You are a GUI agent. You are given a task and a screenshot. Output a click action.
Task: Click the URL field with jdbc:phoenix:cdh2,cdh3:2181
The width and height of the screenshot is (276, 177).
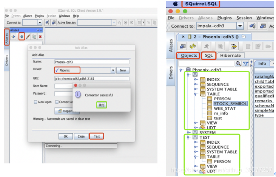[x=92, y=79]
